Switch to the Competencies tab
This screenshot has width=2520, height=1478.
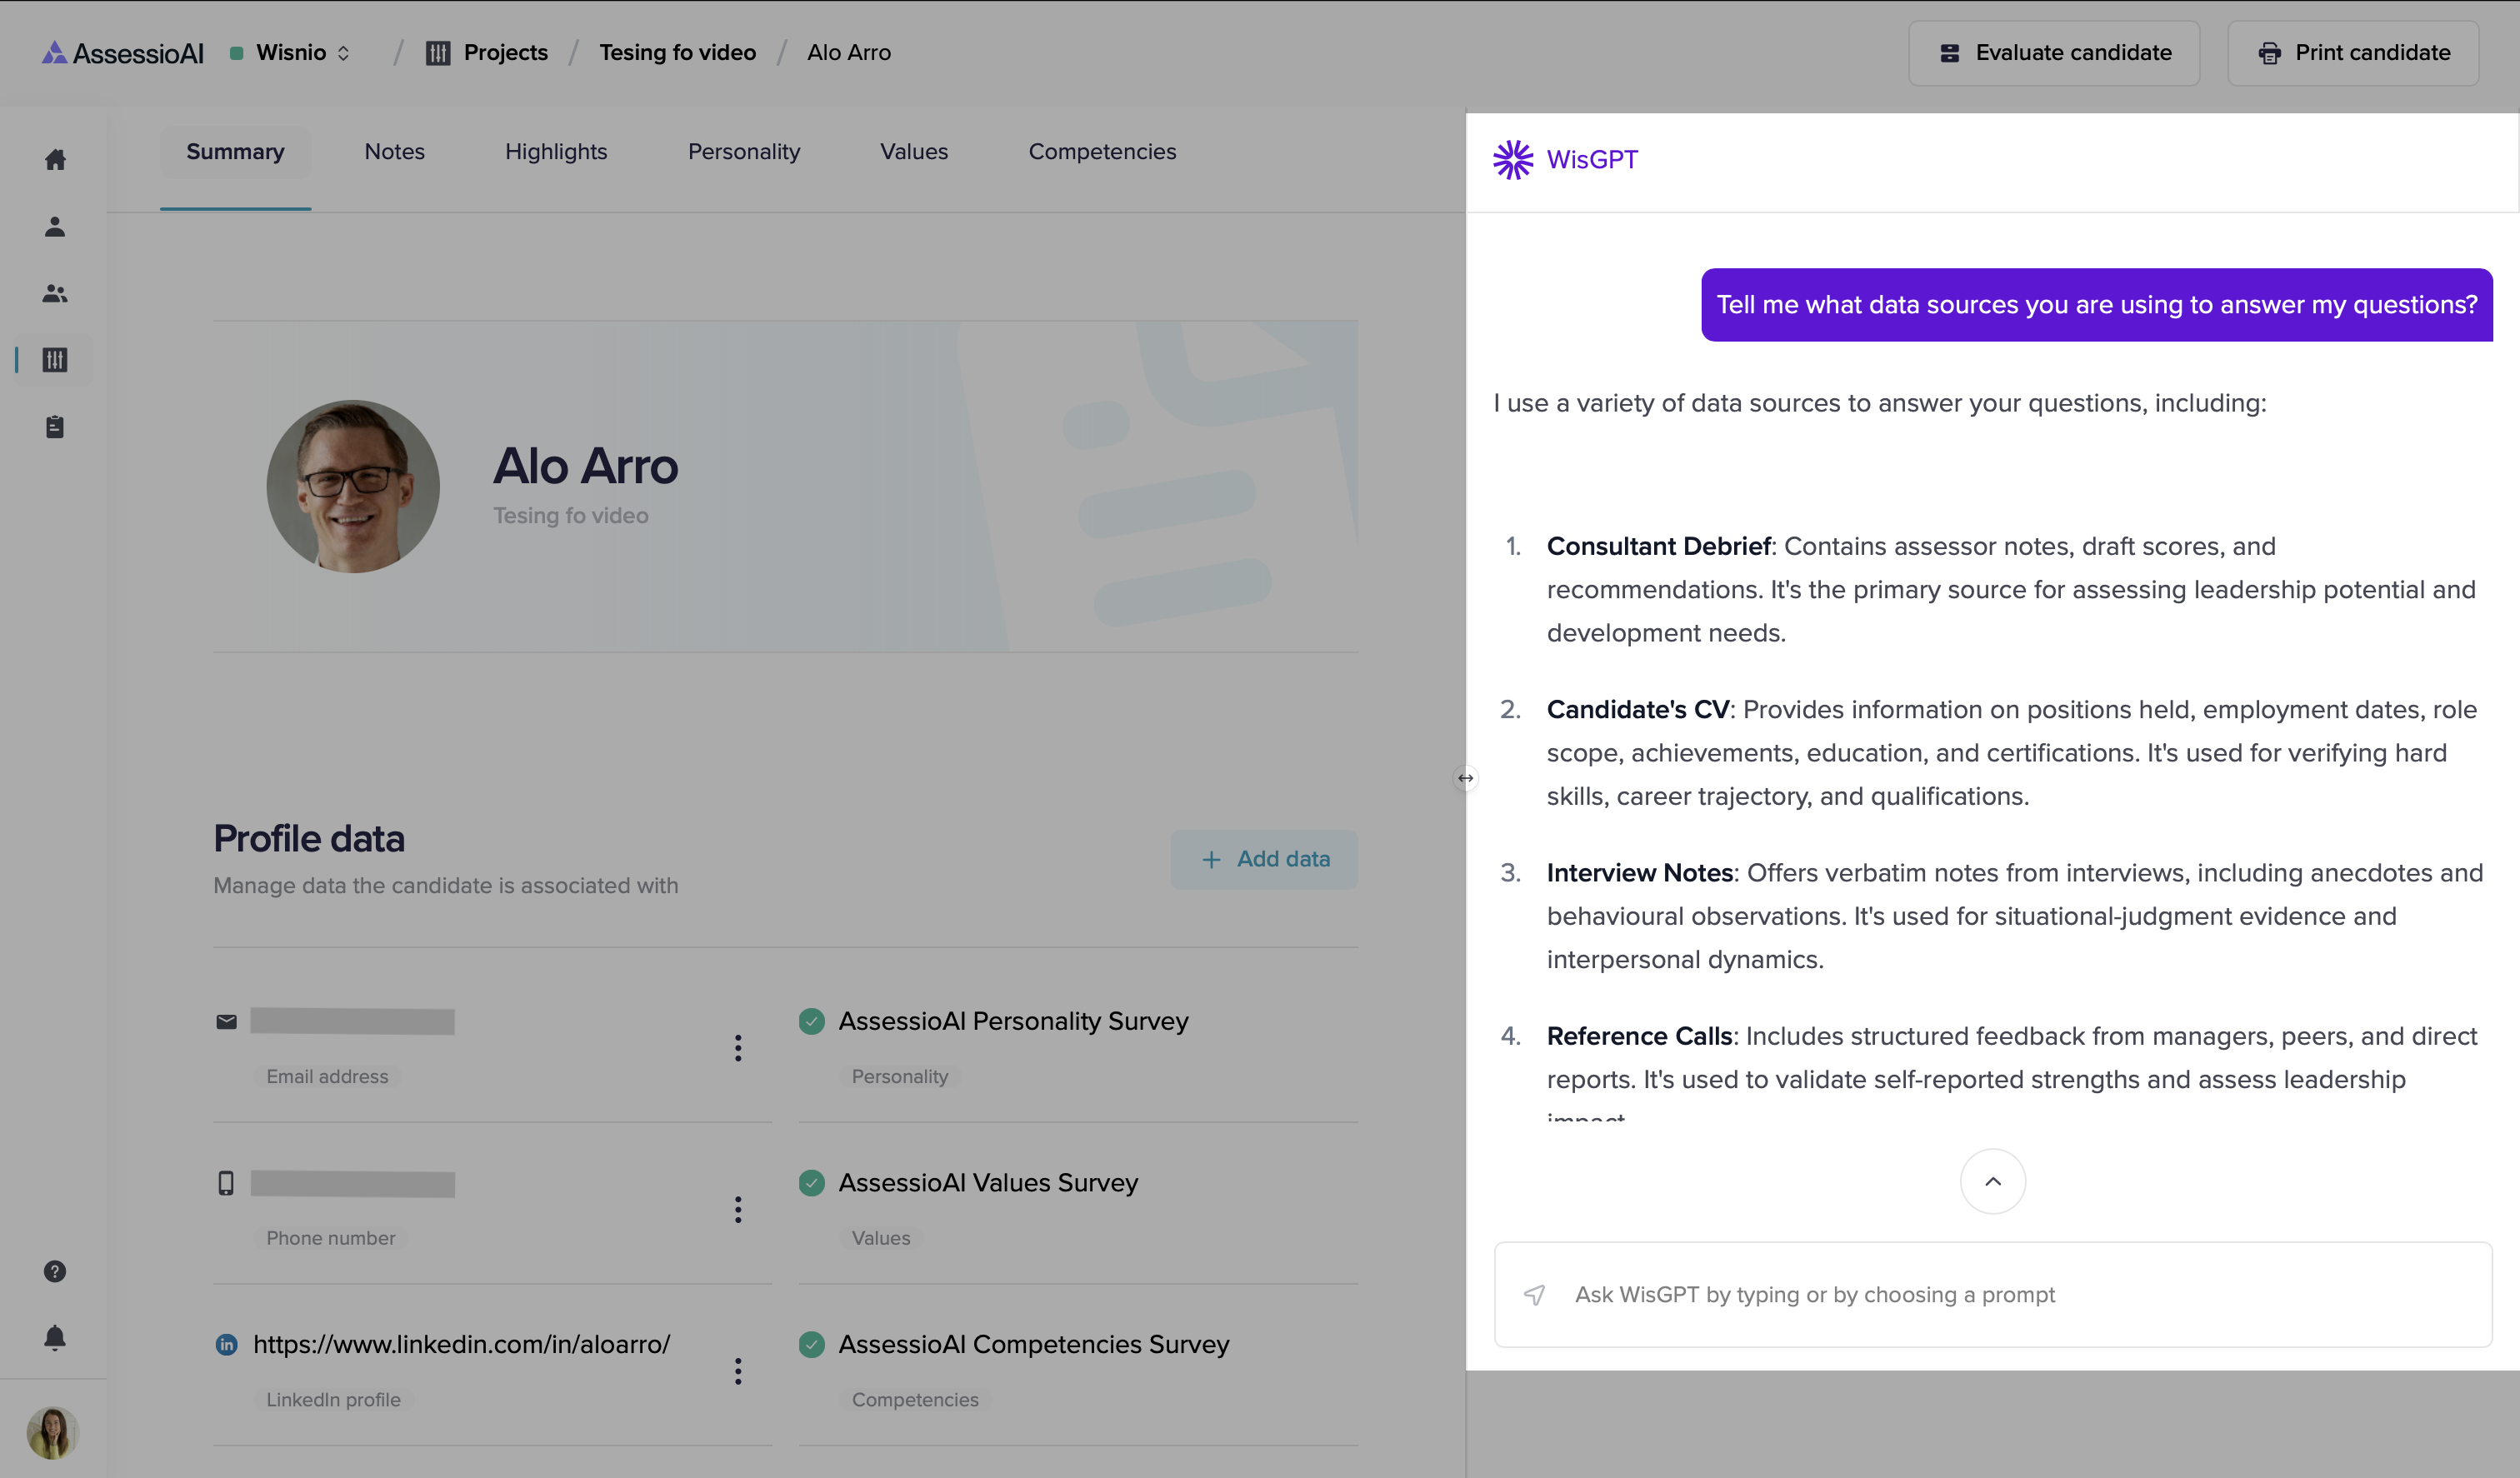[1102, 152]
